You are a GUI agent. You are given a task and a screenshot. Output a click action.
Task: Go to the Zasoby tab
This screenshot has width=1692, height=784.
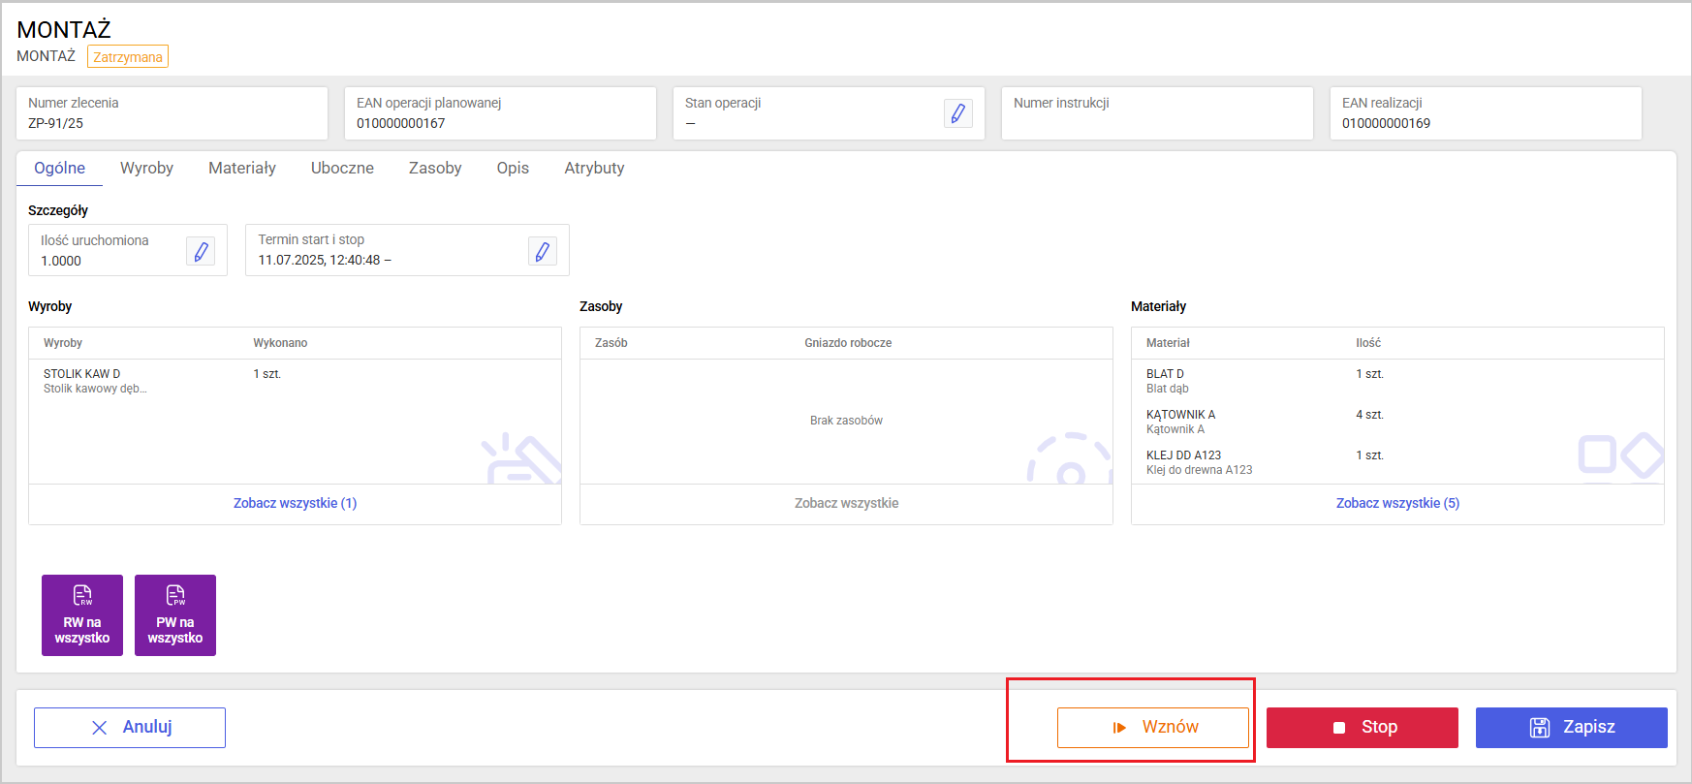point(435,169)
